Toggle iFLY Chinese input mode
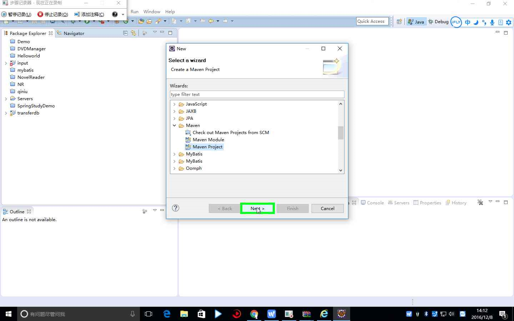 (468, 22)
